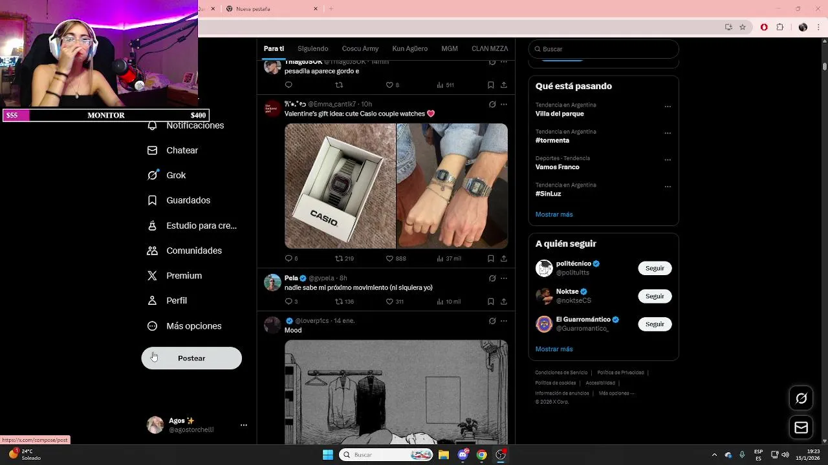
Task: Switch to the CLAN MZZA tab
Action: (x=490, y=48)
